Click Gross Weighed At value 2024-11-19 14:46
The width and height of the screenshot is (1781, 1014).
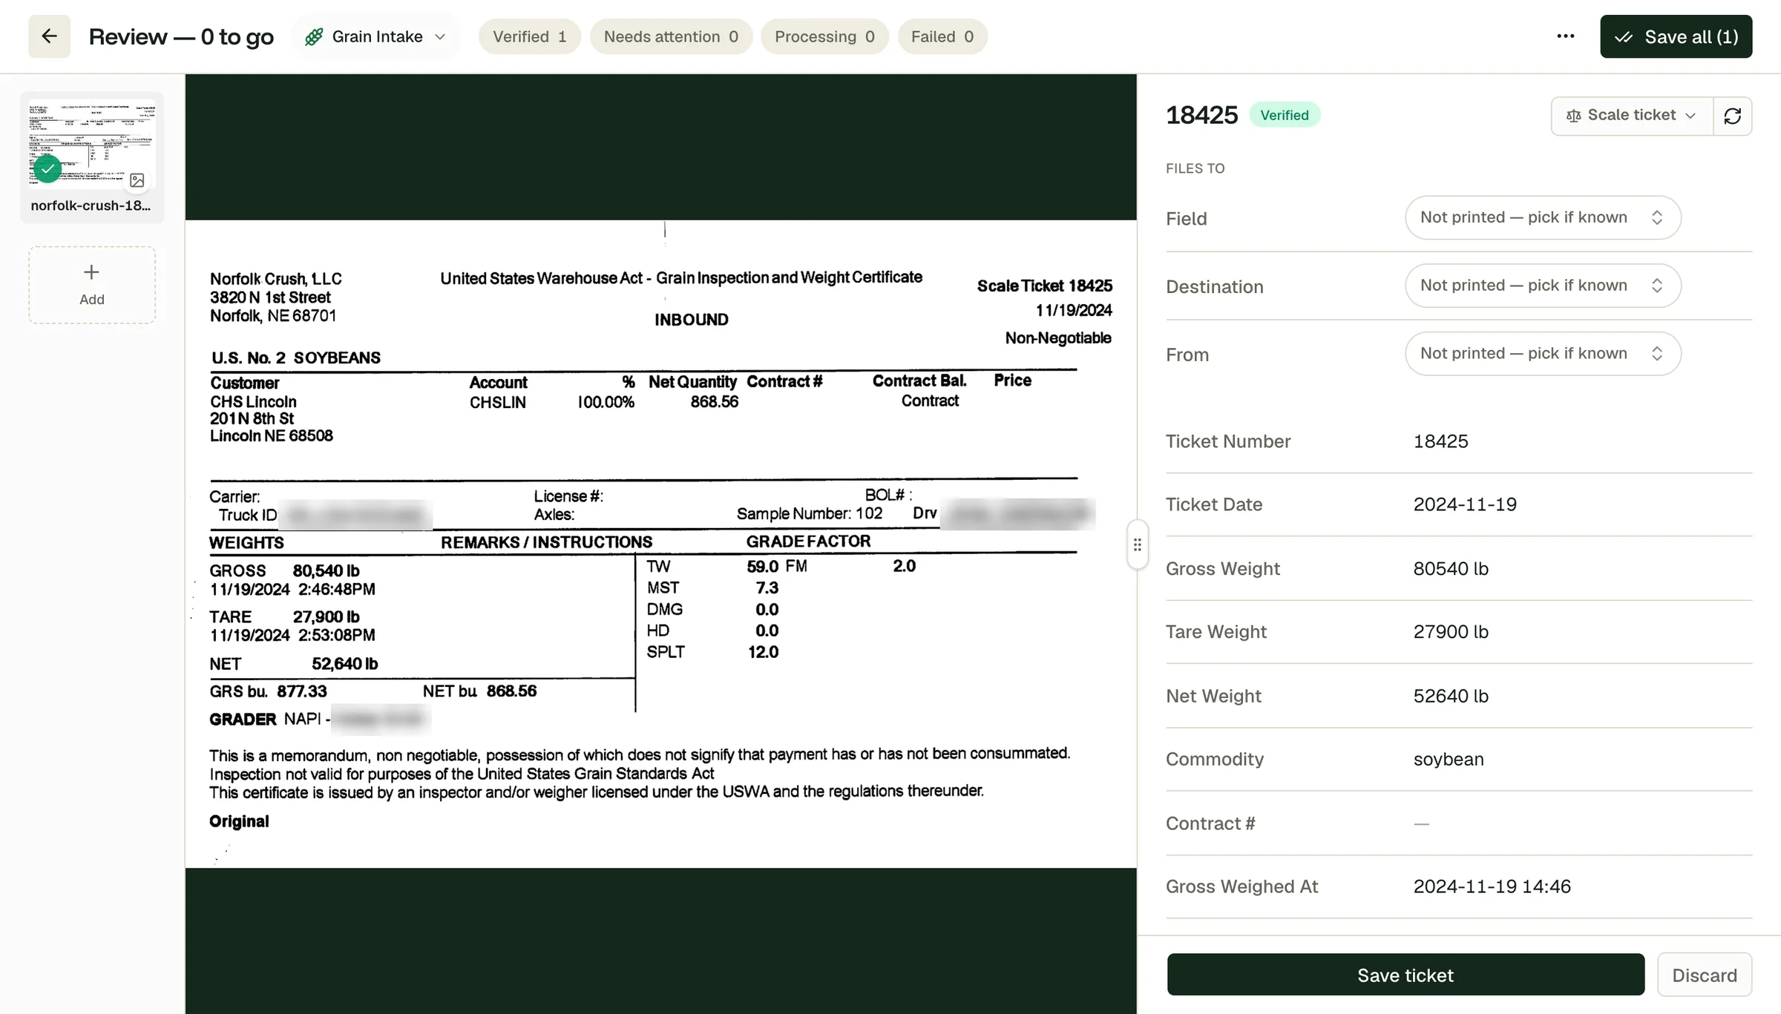click(x=1492, y=886)
